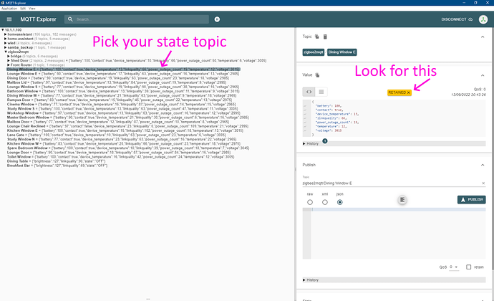Select the Cinema Window topic row
This screenshot has width=494, height=301.
click(121, 105)
